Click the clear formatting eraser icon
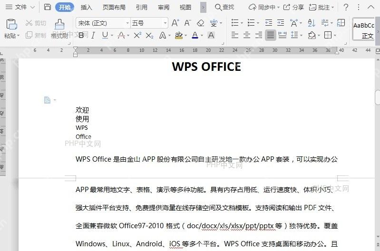 pyautogui.click(x=200, y=23)
